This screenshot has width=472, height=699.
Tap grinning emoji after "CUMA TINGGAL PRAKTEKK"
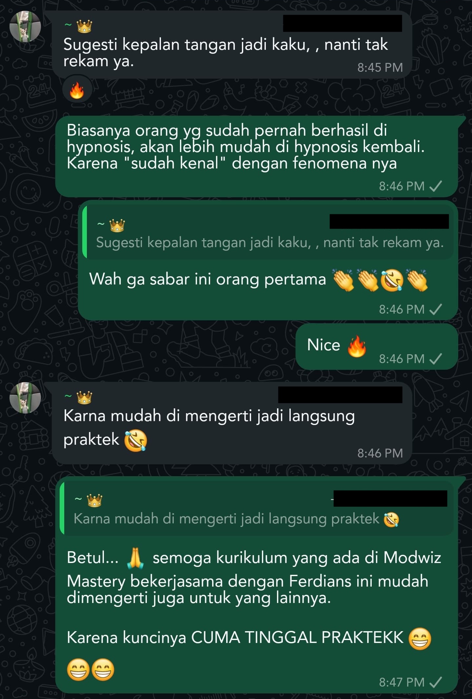point(420,639)
